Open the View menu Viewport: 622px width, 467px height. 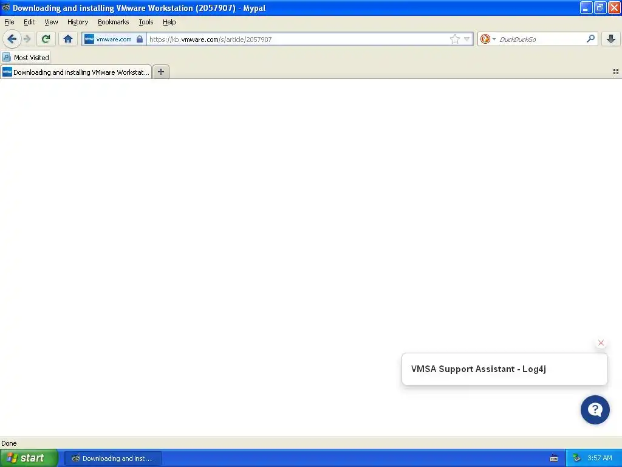click(51, 22)
